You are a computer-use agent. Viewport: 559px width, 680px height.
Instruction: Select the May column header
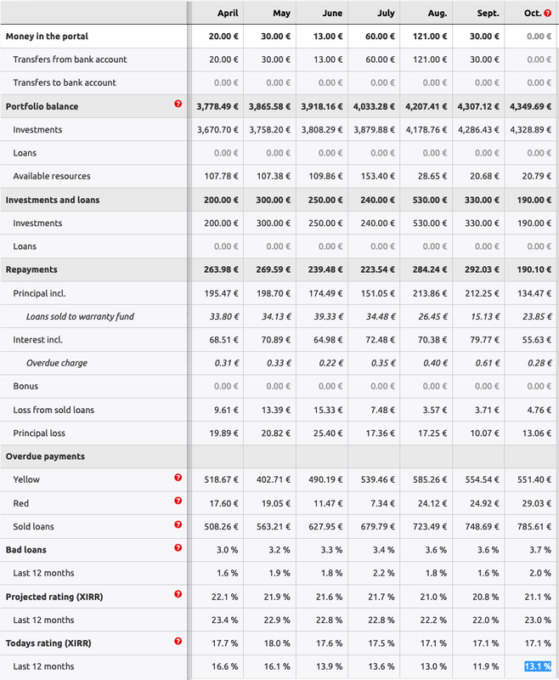(x=281, y=13)
